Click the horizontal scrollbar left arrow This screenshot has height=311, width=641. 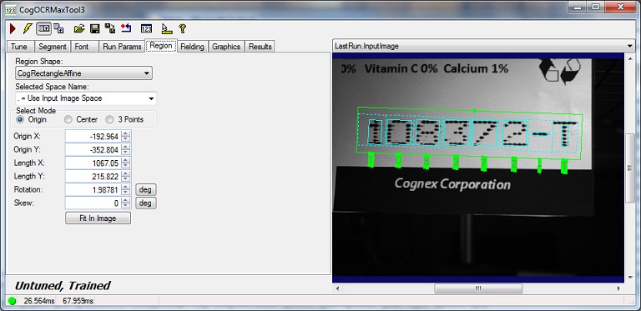[338, 288]
